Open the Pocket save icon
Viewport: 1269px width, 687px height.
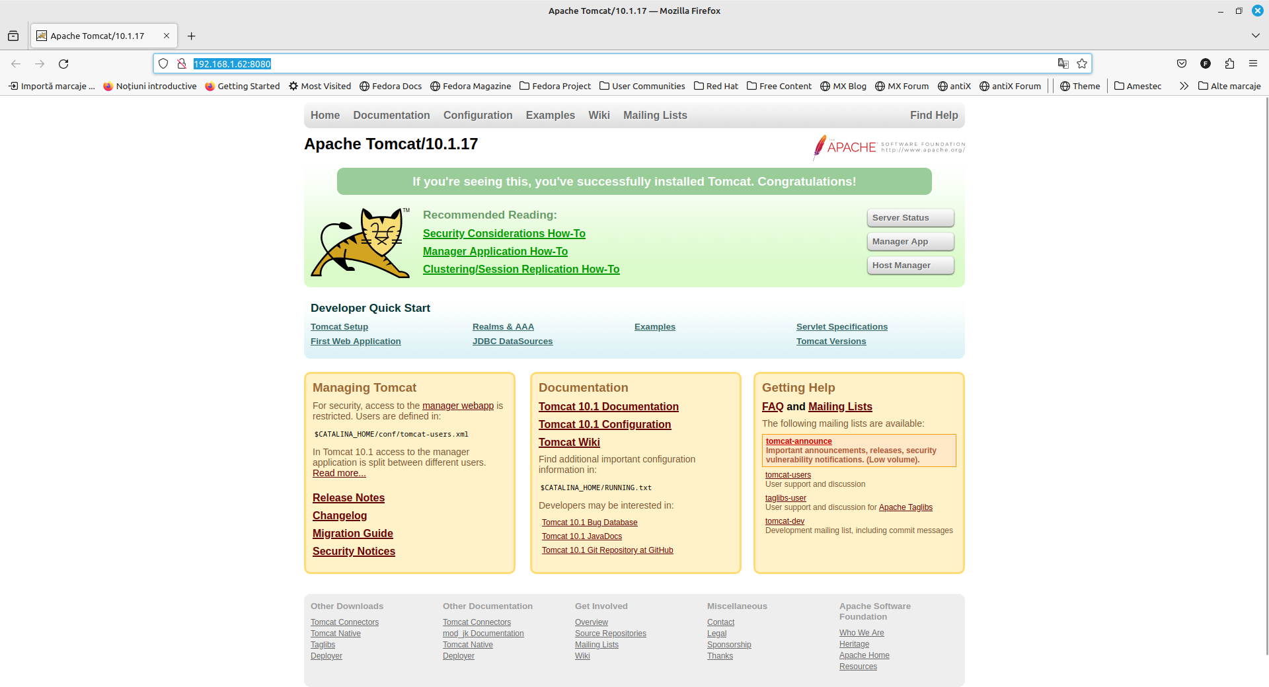pos(1182,63)
